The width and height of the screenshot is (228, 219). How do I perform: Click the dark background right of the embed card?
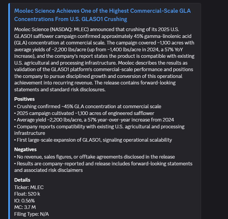(214, 109)
